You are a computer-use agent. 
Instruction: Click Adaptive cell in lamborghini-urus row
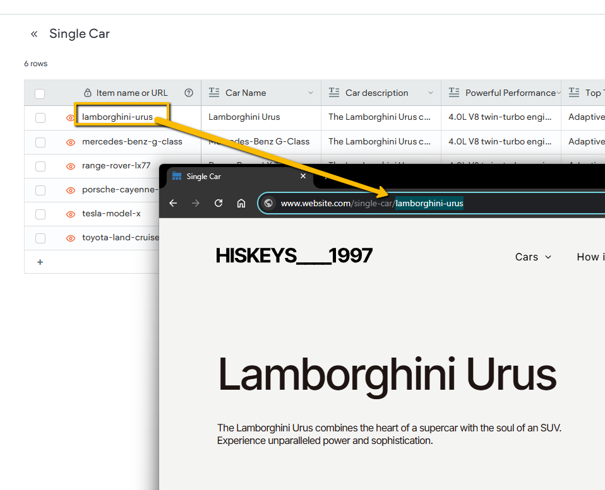click(584, 117)
